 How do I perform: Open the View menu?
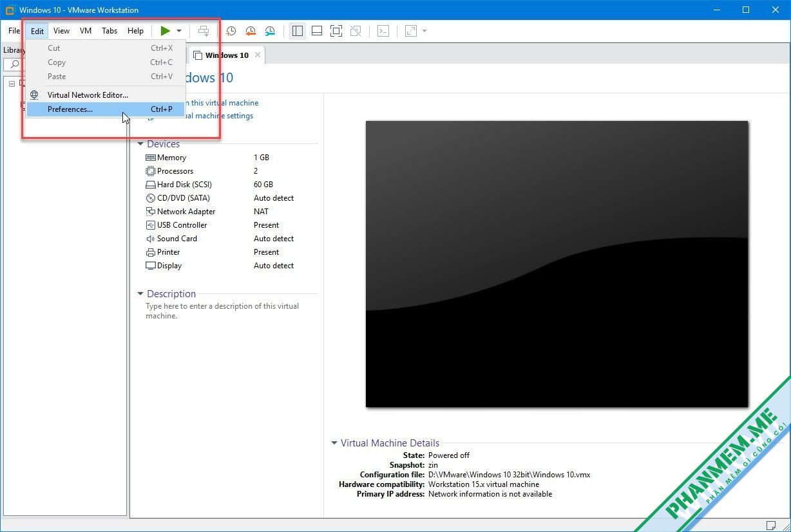click(62, 31)
